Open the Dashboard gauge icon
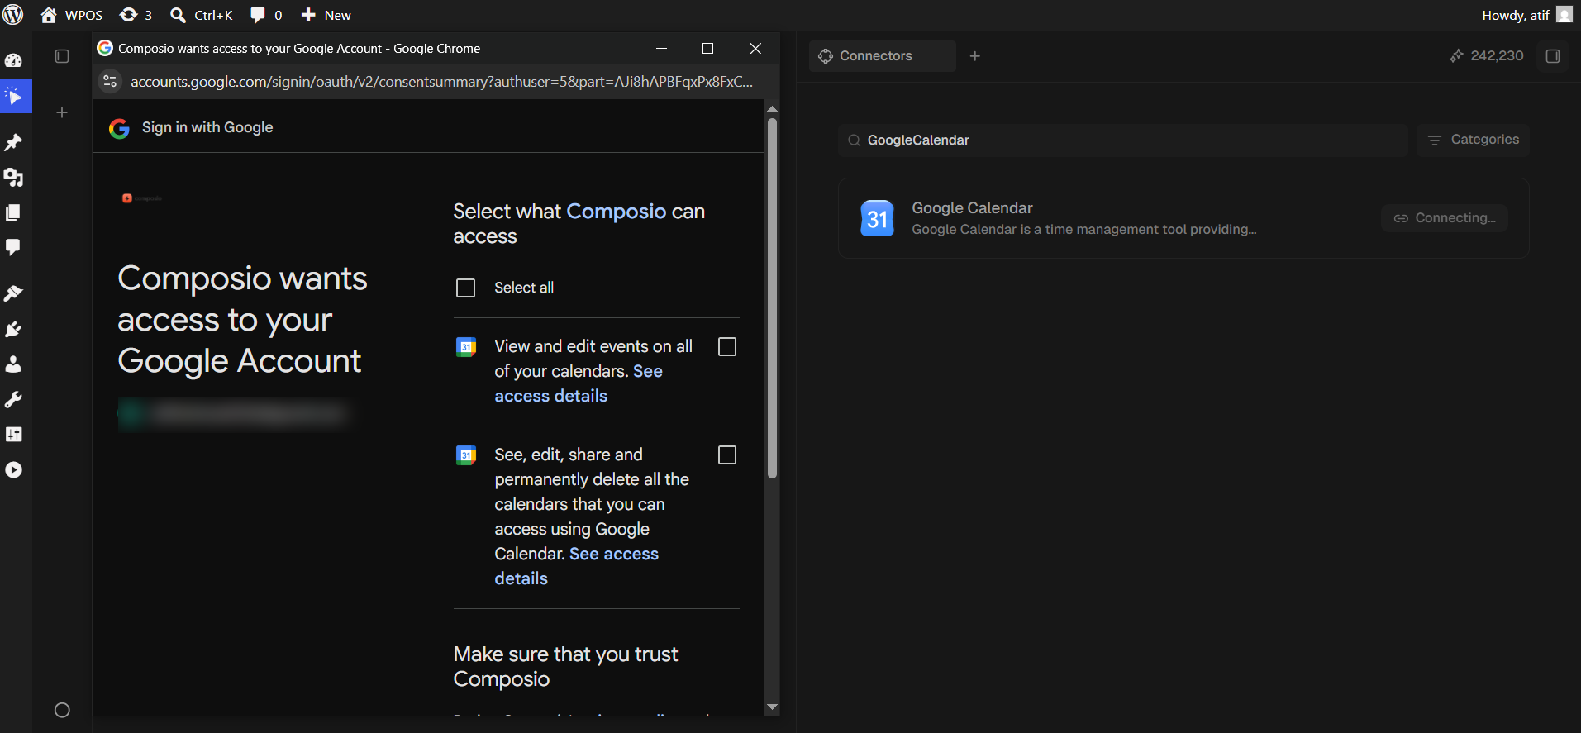This screenshot has width=1581, height=733. [13, 60]
